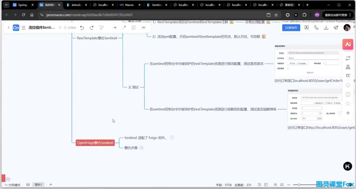Star the mind map as favorite
This screenshot has height=189, width=356.
(x=60, y=28)
